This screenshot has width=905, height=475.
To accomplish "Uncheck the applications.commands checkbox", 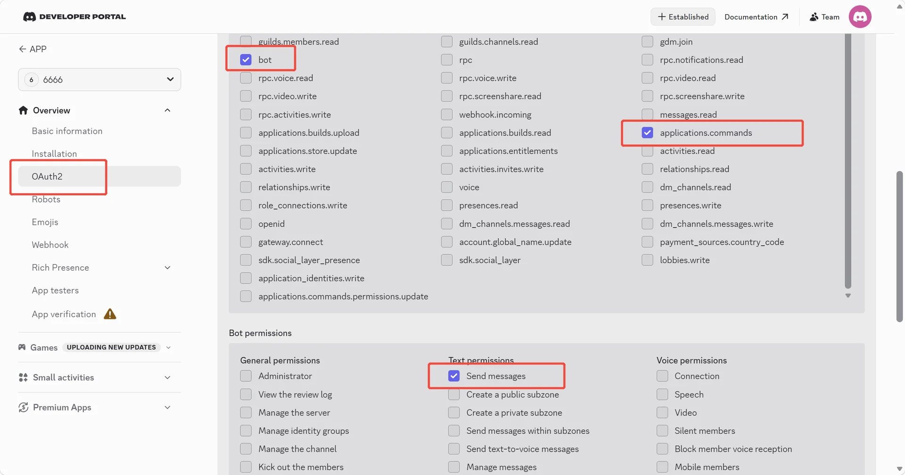I will coord(647,133).
